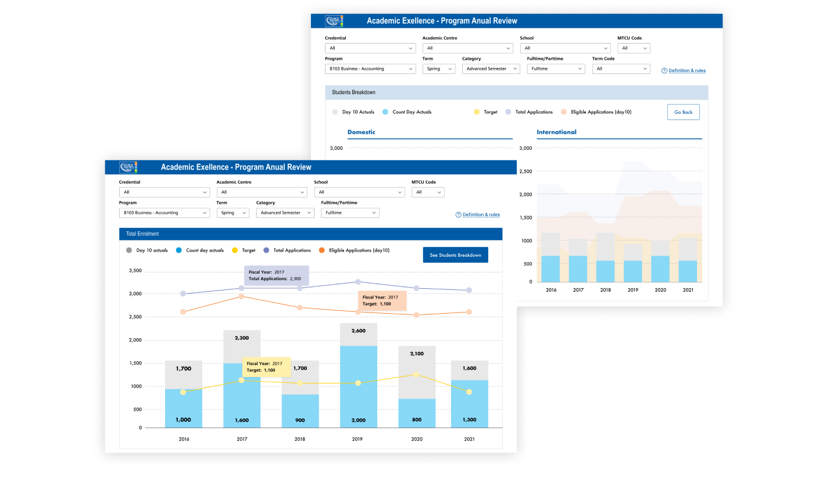This screenshot has width=826, height=481.
Task: Open the Term Code dropdown
Action: pyautogui.click(x=620, y=69)
